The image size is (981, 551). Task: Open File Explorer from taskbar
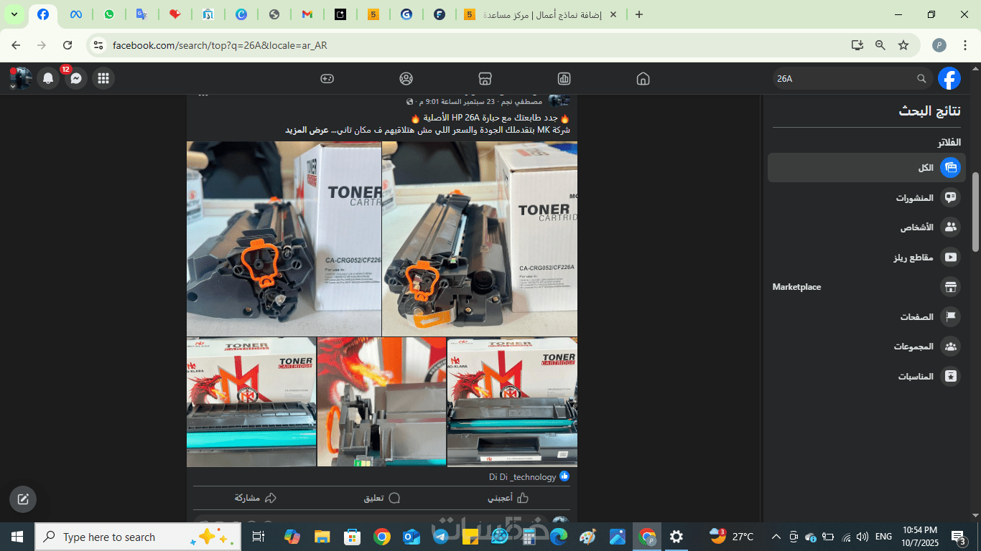point(322,537)
